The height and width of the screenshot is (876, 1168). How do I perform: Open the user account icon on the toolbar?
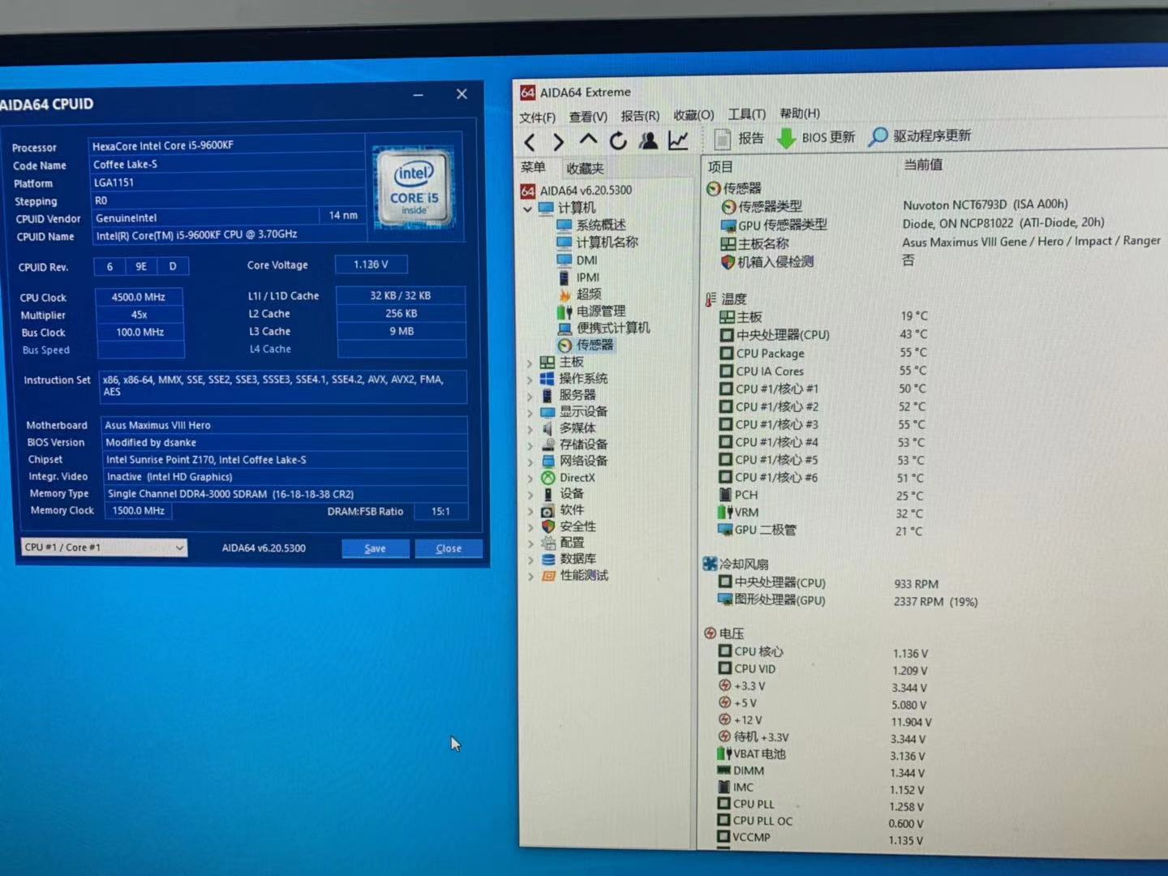pyautogui.click(x=647, y=140)
